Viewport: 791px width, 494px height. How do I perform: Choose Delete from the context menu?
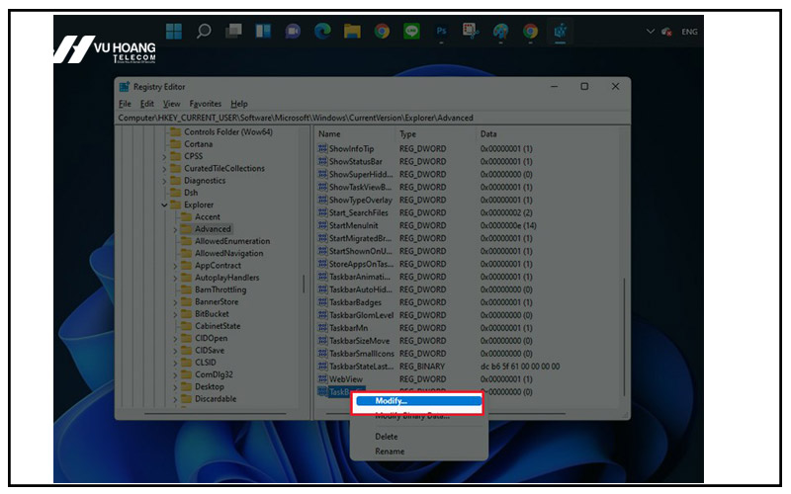(x=387, y=437)
